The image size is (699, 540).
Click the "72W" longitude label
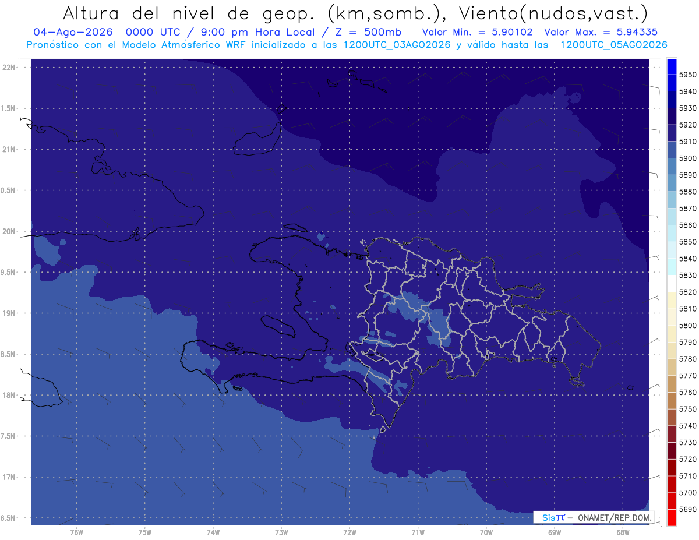[349, 533]
